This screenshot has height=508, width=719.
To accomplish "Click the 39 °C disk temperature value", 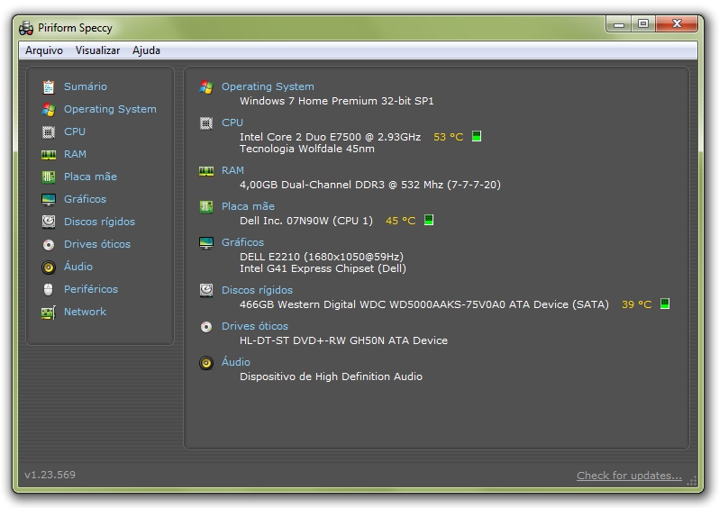I will [636, 304].
